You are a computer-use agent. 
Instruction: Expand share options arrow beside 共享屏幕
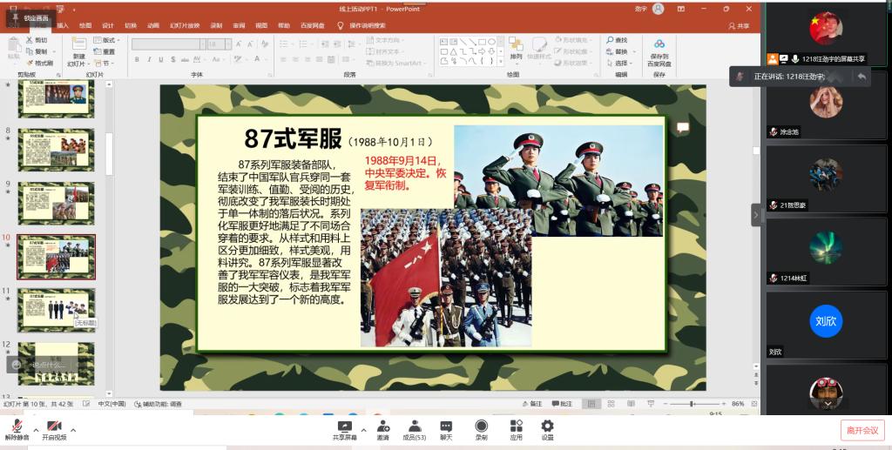[362, 427]
